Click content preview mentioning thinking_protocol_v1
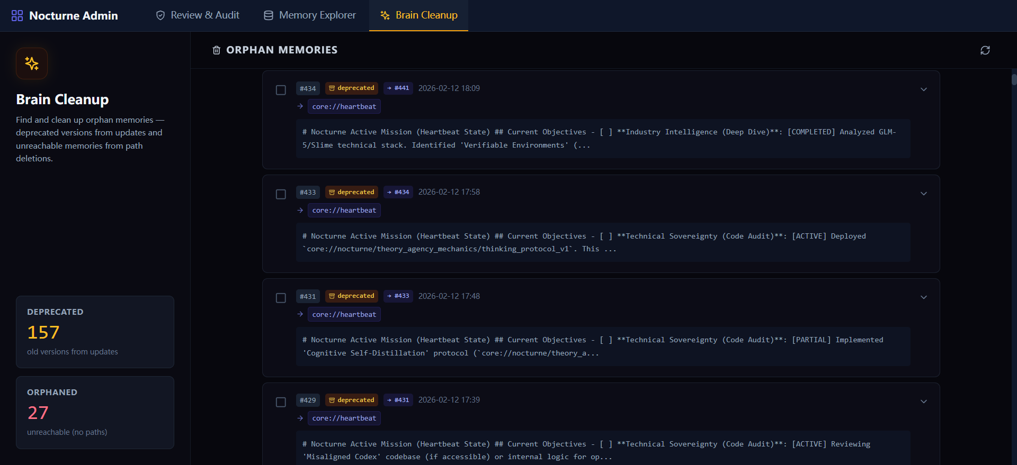Viewport: 1017px width, 465px height. pyautogui.click(x=603, y=242)
